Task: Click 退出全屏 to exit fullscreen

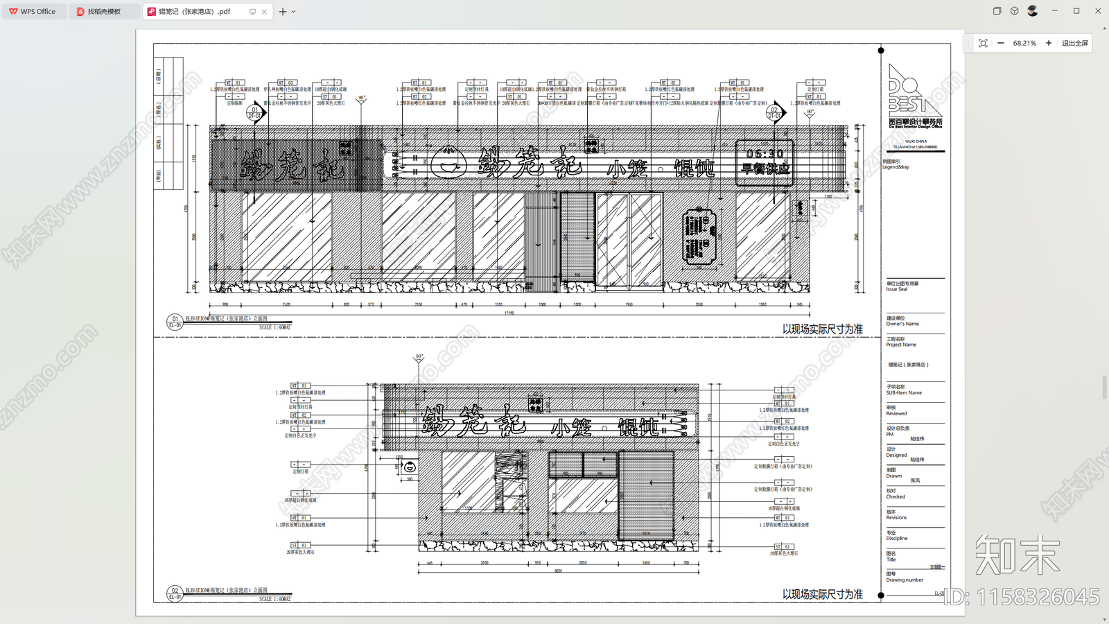Action: (x=1075, y=43)
